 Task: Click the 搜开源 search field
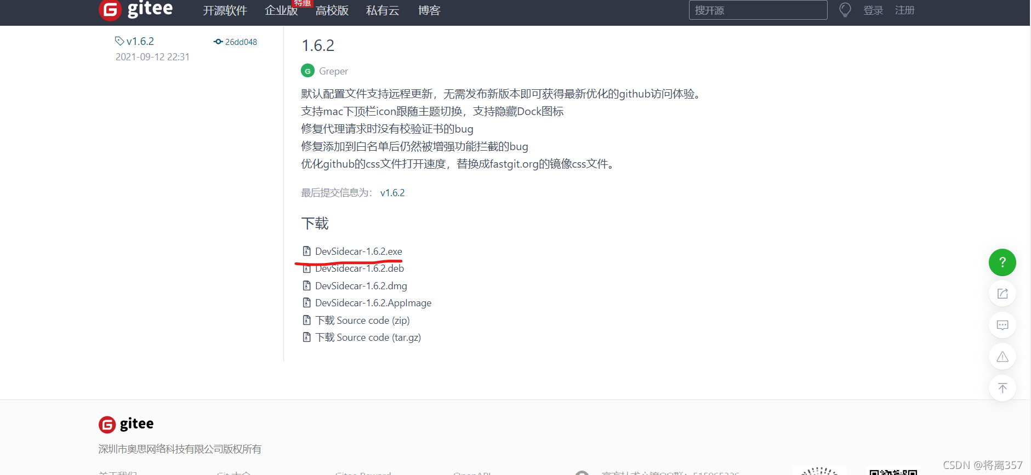click(758, 10)
